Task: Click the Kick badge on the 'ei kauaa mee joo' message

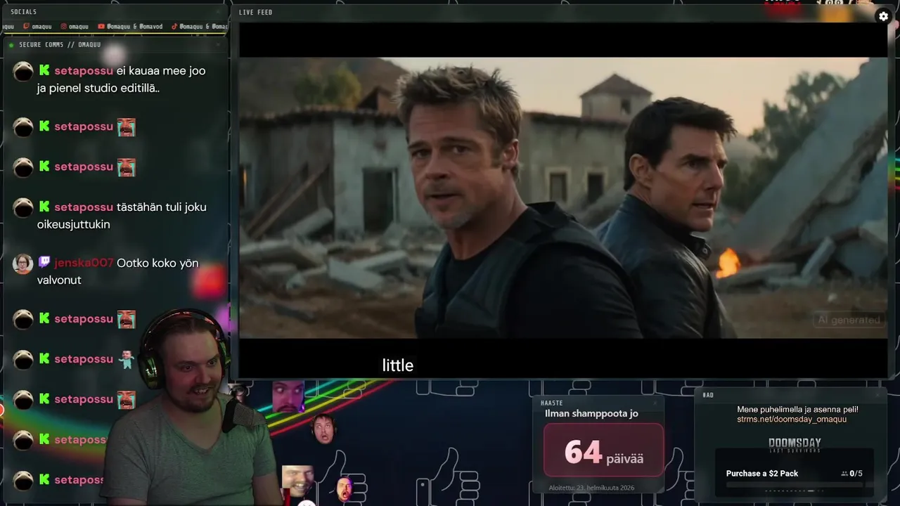Action: 44,70
